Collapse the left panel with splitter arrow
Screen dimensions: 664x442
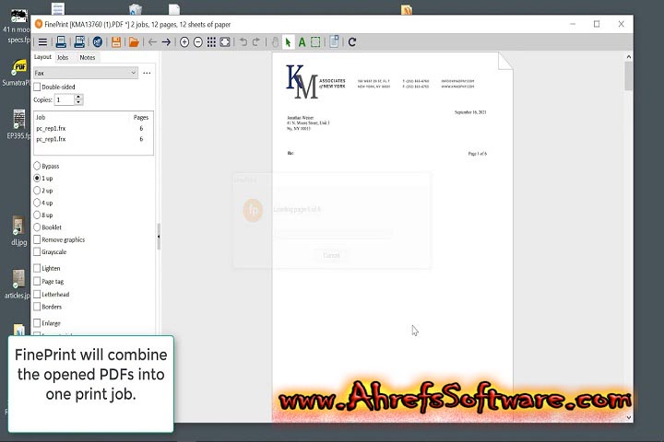tap(159, 237)
